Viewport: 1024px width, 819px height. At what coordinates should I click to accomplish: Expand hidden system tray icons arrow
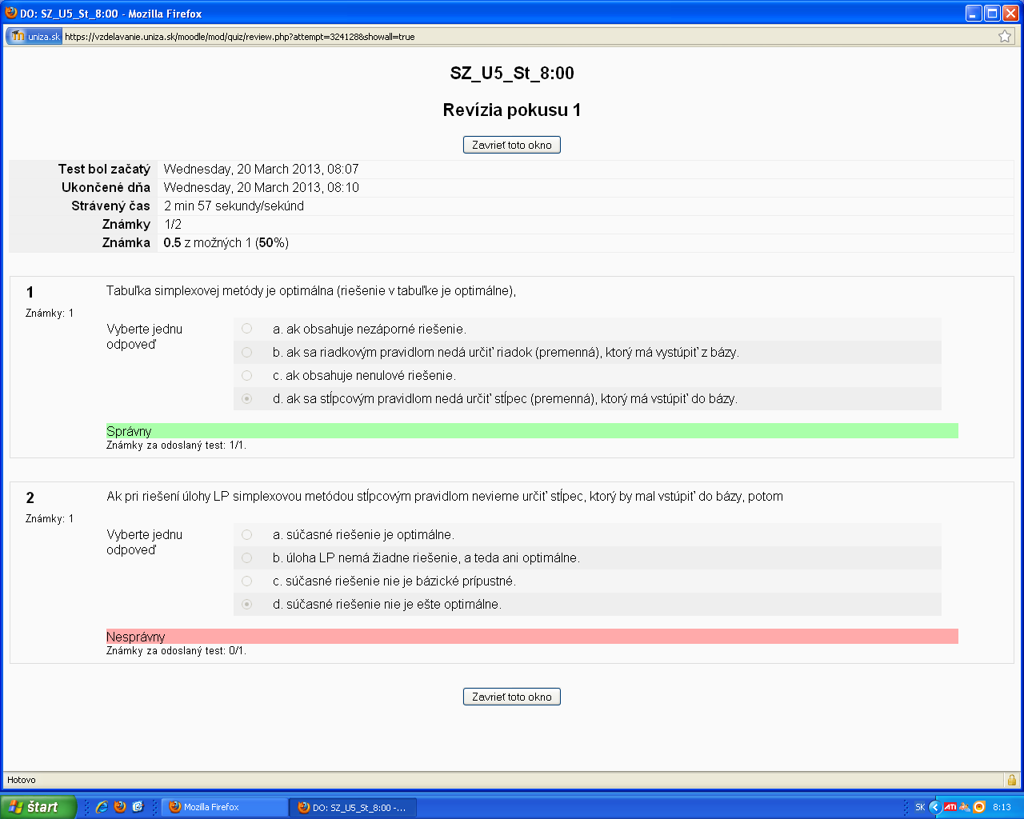click(x=934, y=807)
